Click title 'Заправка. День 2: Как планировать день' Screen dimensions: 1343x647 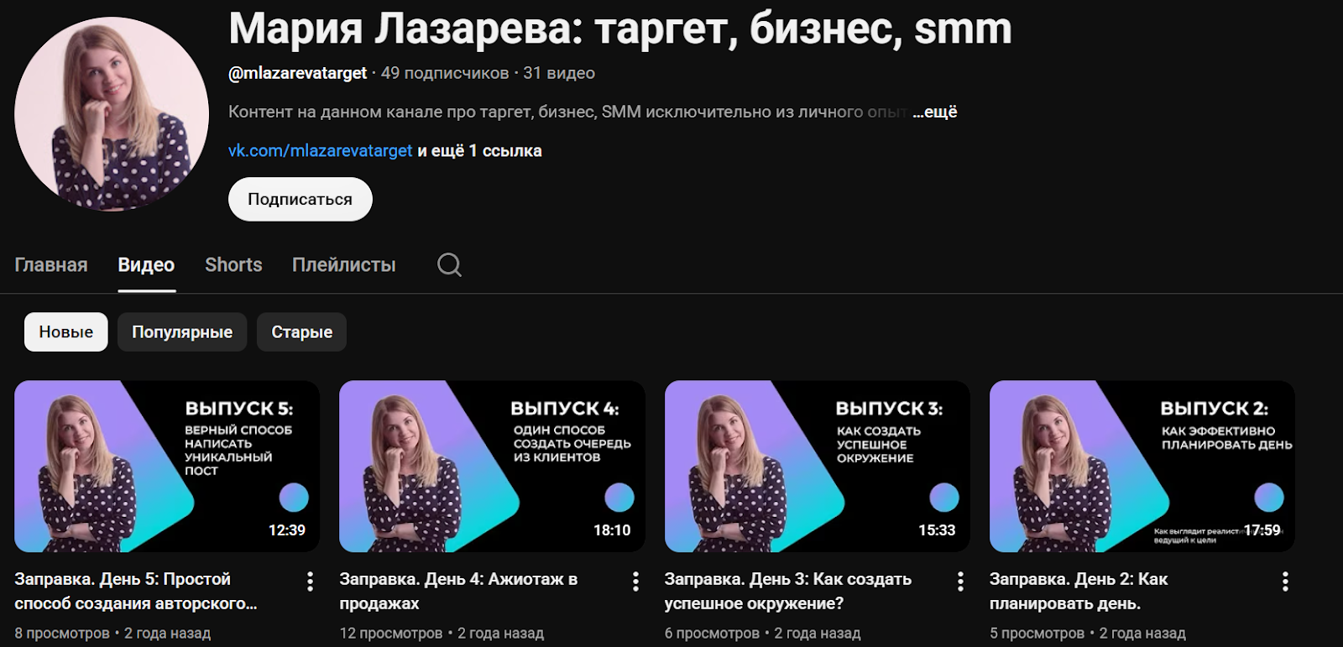[x=1079, y=591]
